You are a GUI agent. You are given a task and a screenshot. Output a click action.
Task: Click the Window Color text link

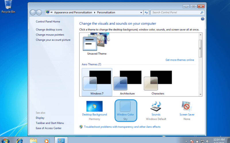pos(125,115)
